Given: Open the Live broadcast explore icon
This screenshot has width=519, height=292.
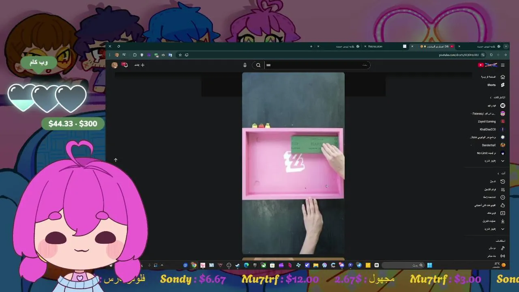Looking at the screenshot, I should coord(503,256).
